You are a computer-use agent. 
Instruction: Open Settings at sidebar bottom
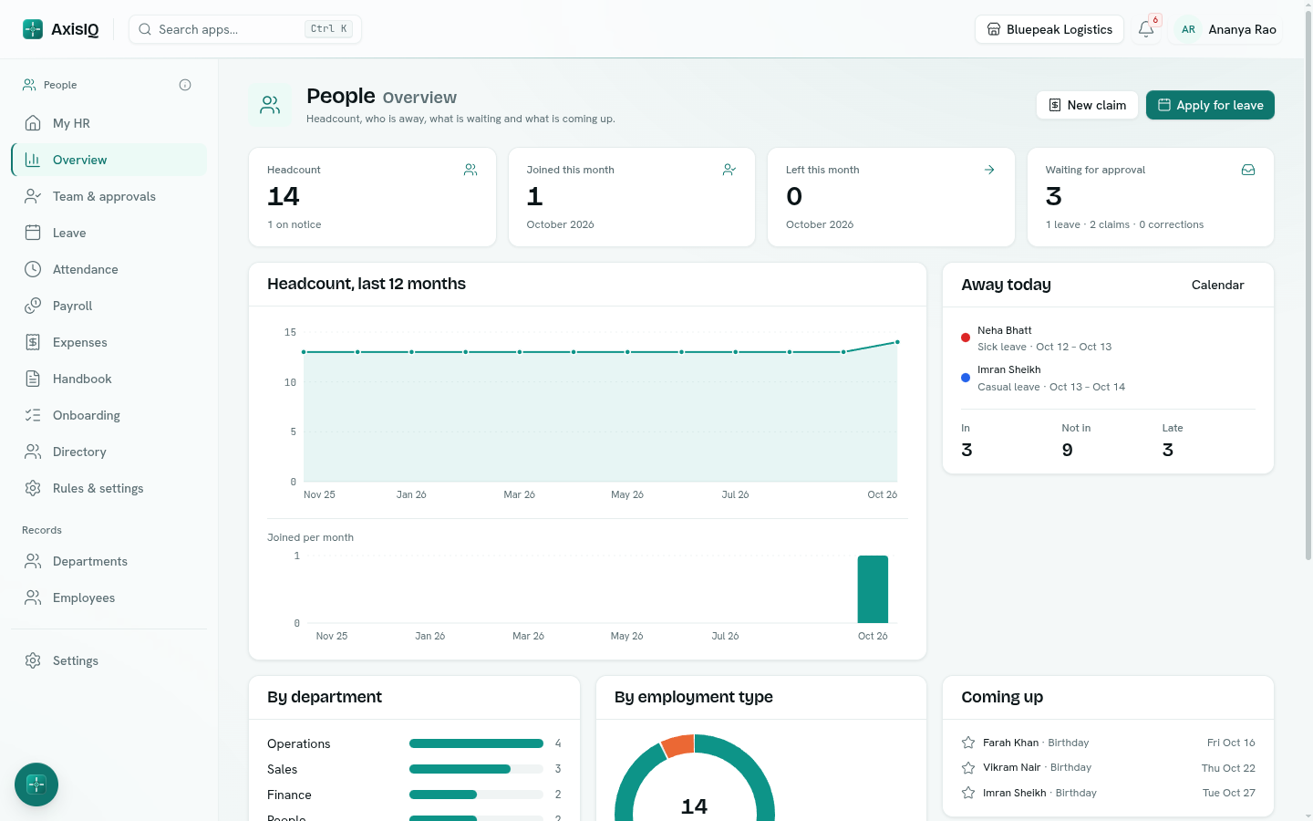[109, 660]
